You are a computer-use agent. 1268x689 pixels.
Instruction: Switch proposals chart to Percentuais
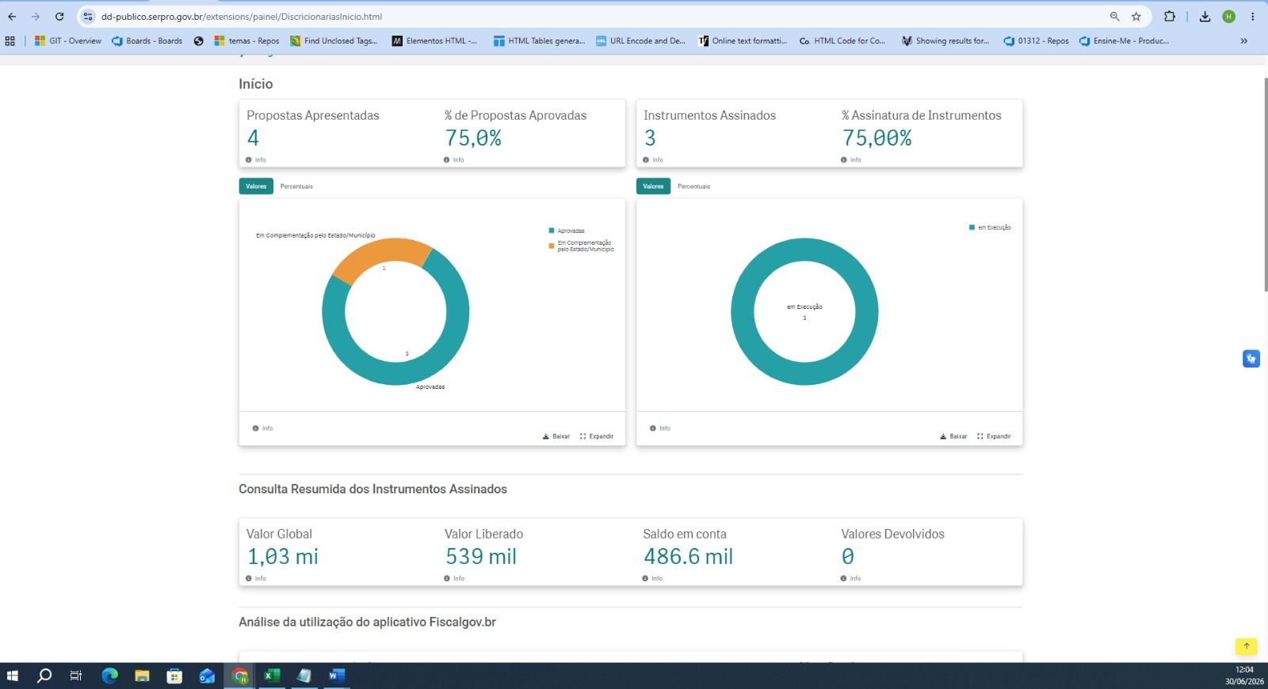[296, 186]
